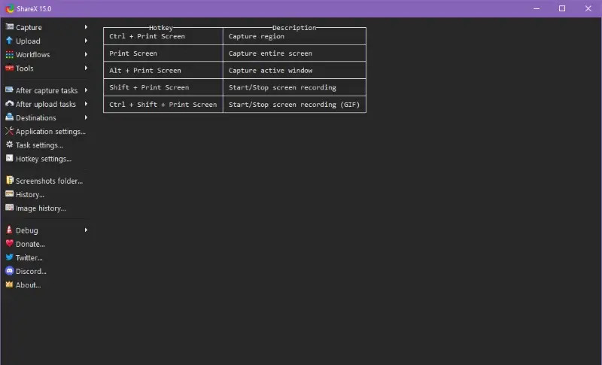
Task: Click the Workflows colored grid icon
Action: (x=10, y=54)
